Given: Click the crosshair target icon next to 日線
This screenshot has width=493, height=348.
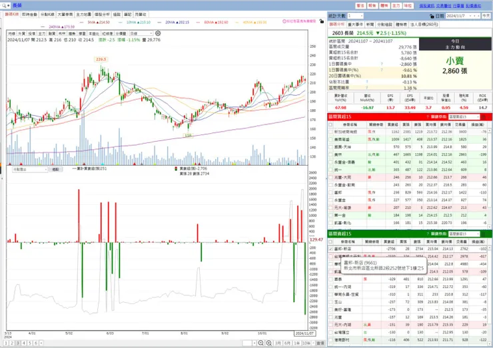Looking at the screenshot, I should [158, 33].
